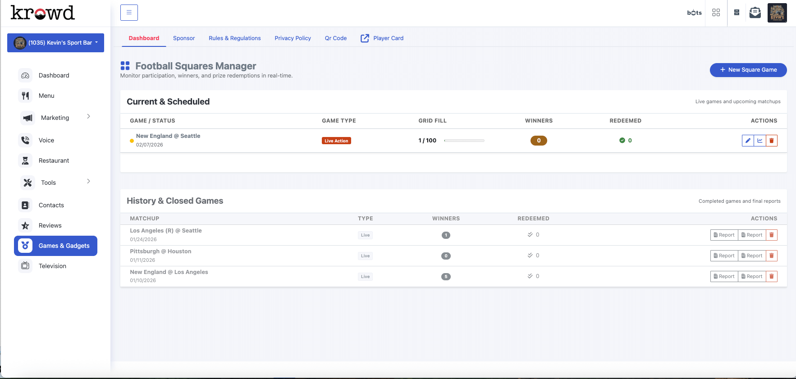Click the grid fill progress bar

click(x=464, y=141)
